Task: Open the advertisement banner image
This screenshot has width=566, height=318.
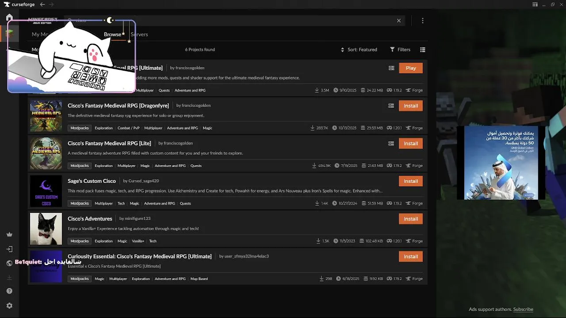Action: tap(501, 163)
